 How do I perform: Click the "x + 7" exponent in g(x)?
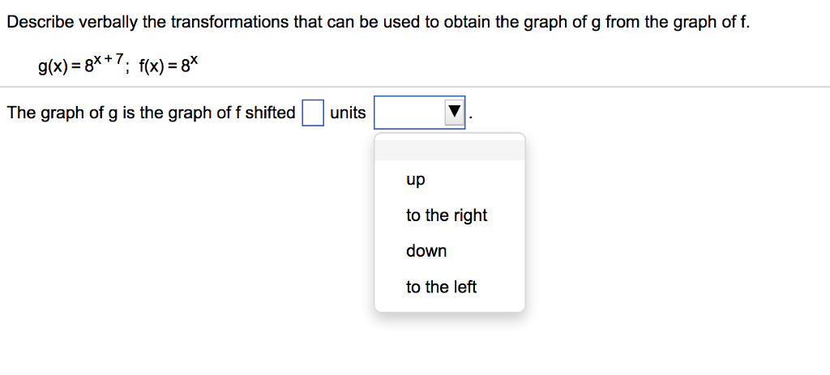tap(107, 58)
